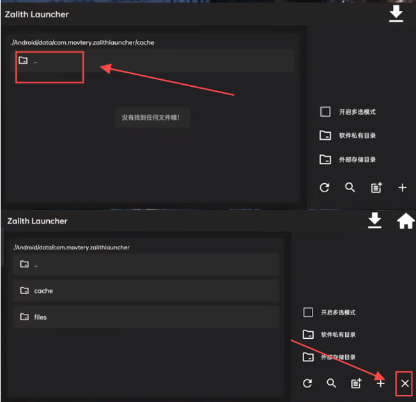Toggle 开启多选模式 checkbox in the lower panel

tap(308, 313)
